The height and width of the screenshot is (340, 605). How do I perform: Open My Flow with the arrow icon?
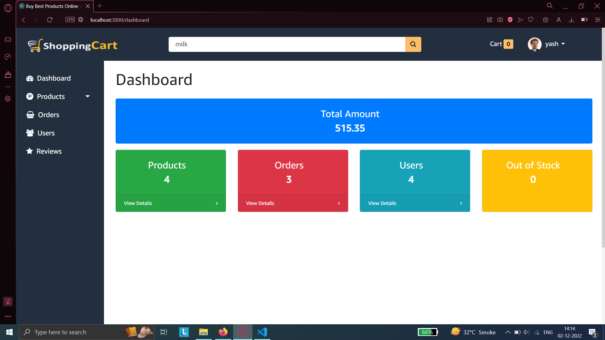pyautogui.click(x=520, y=20)
